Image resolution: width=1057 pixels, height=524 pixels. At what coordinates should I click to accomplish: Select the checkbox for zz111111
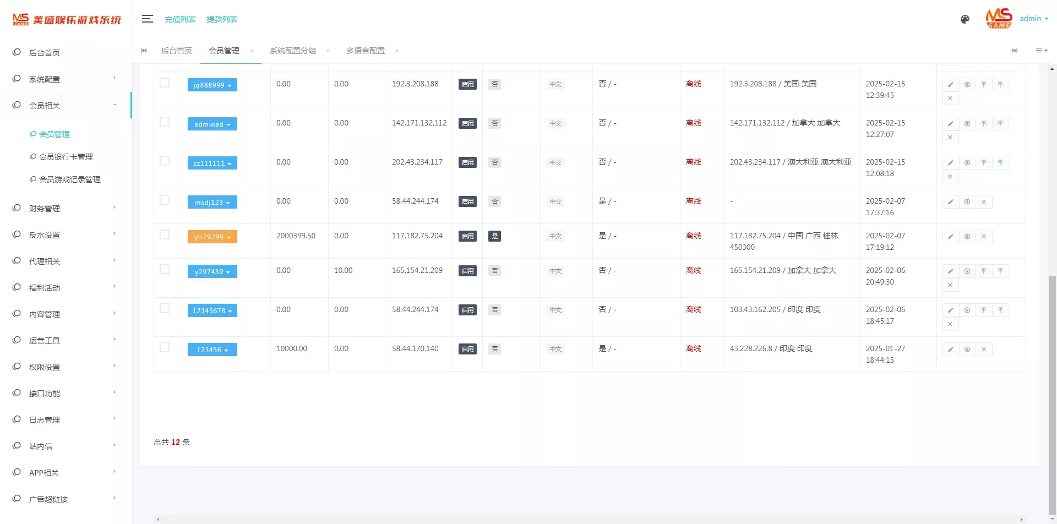(165, 161)
